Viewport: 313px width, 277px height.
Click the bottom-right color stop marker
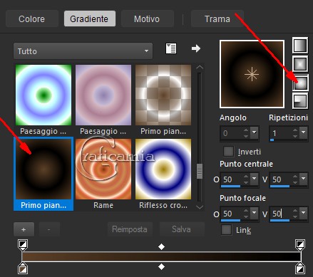pos(300,268)
